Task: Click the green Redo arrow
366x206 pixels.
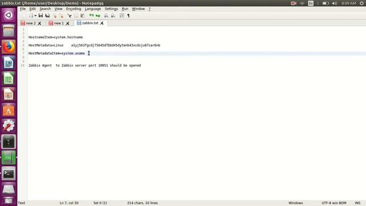Action: click(98, 15)
